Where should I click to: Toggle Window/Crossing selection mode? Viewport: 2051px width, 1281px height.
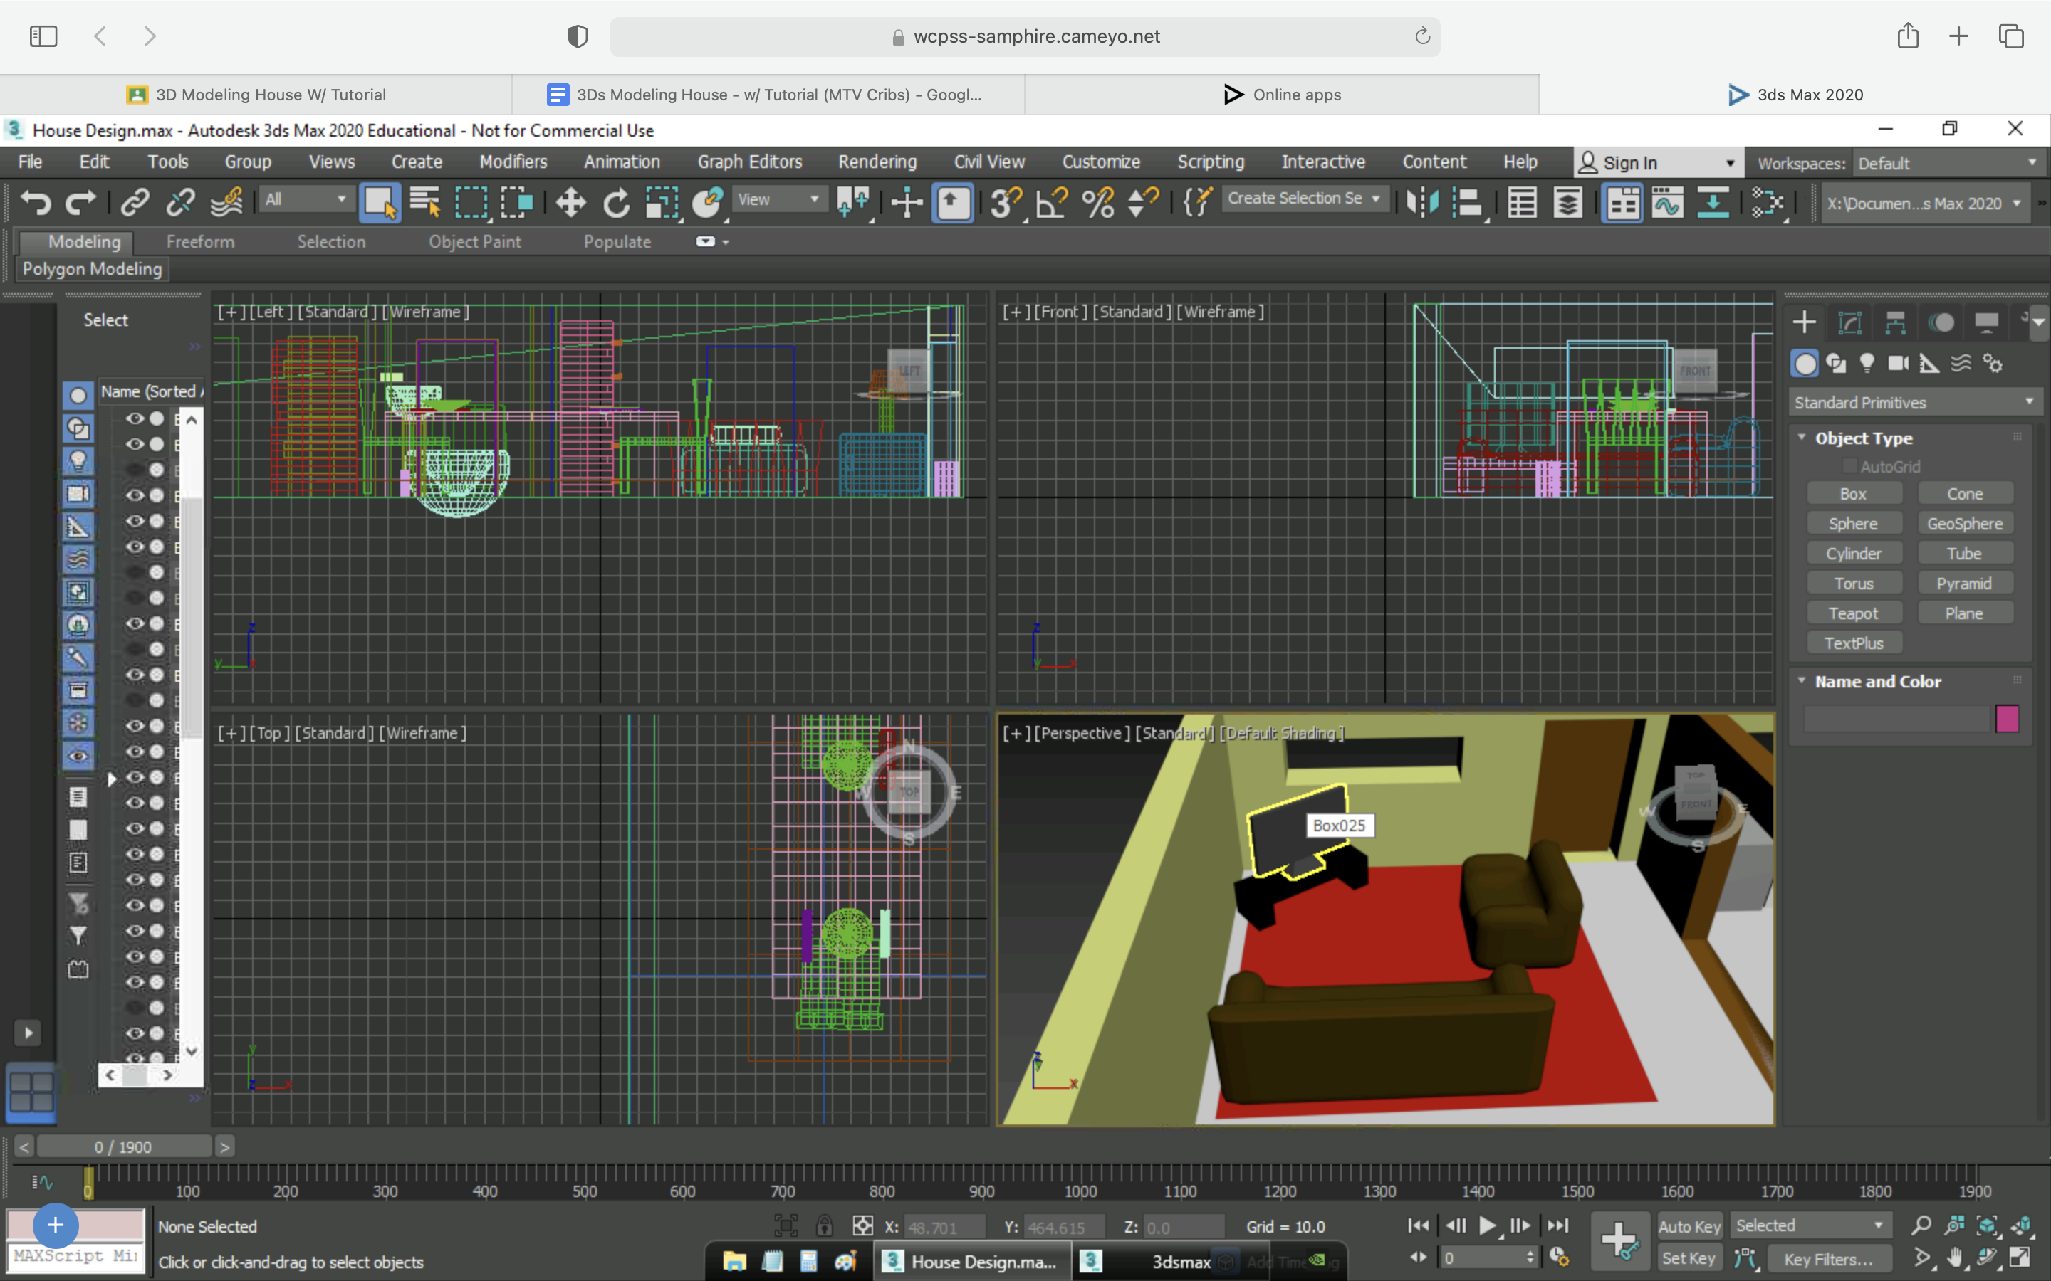516,203
